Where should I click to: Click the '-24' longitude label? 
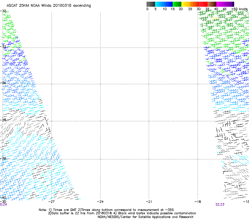pyautogui.click(x=100, y=202)
